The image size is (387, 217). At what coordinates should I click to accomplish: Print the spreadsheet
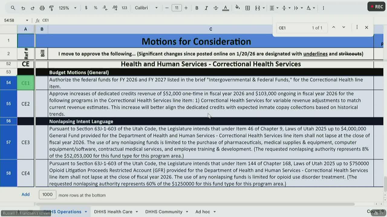[42, 8]
